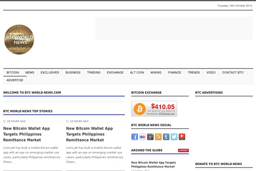The height and width of the screenshot is (171, 256).
Task: Click the BTC WORLD NEWS SOCIAL heading
Action: (151, 125)
